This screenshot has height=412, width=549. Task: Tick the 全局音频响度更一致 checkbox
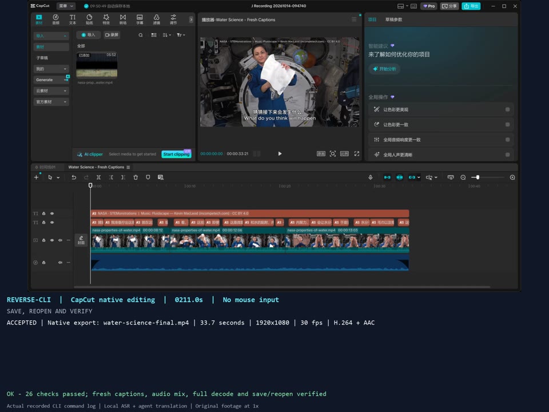(507, 140)
